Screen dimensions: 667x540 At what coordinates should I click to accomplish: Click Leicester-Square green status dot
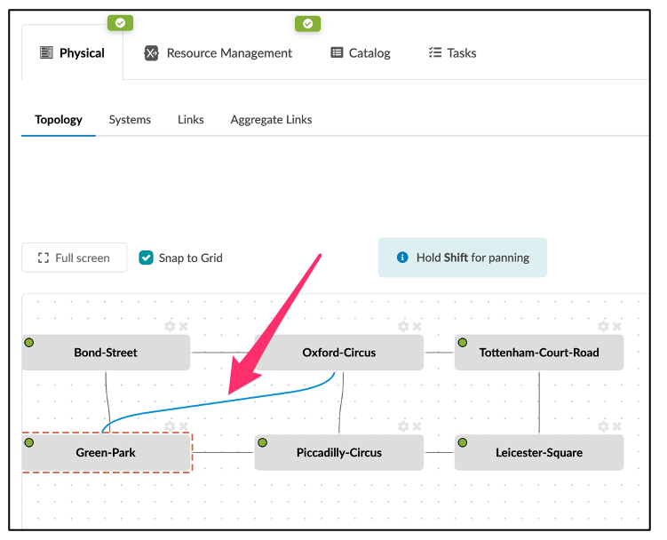point(463,442)
